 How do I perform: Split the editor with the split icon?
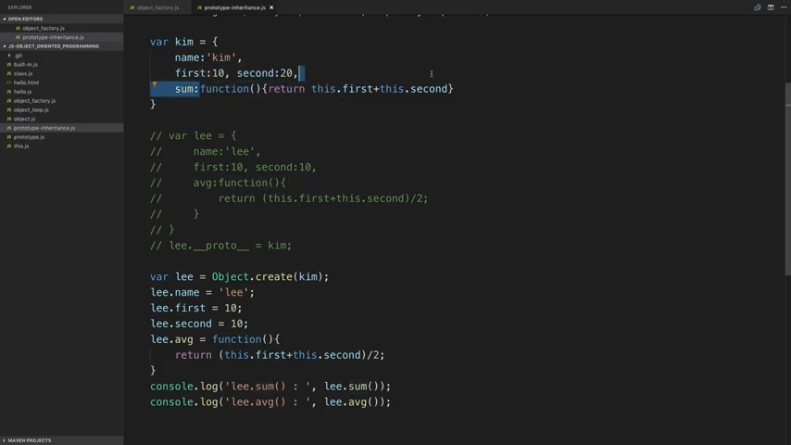pyautogui.click(x=770, y=7)
